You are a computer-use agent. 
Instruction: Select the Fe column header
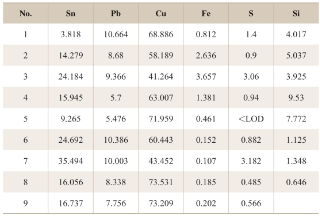pyautogui.click(x=206, y=14)
